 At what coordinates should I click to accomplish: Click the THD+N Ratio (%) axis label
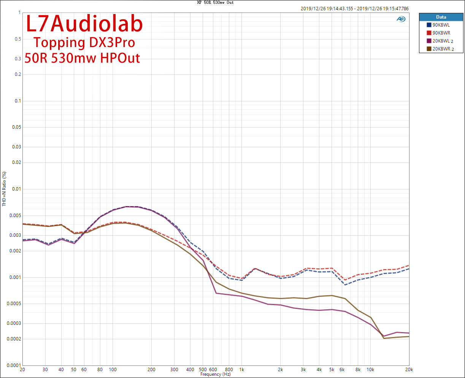4,189
